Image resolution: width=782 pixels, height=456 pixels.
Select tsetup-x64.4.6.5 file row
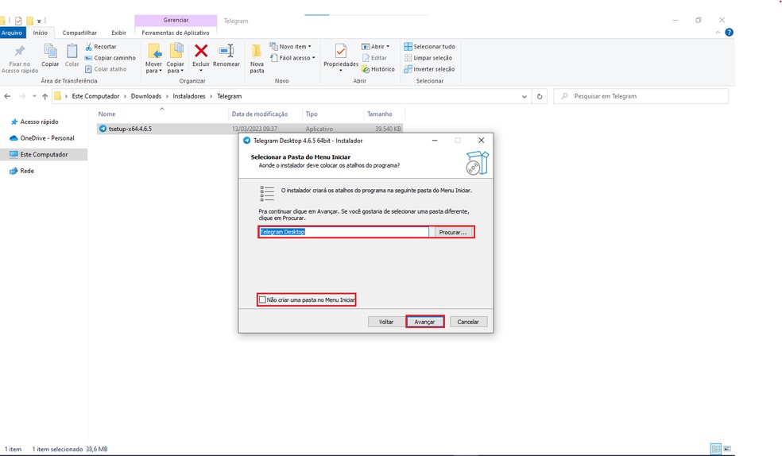(250, 129)
